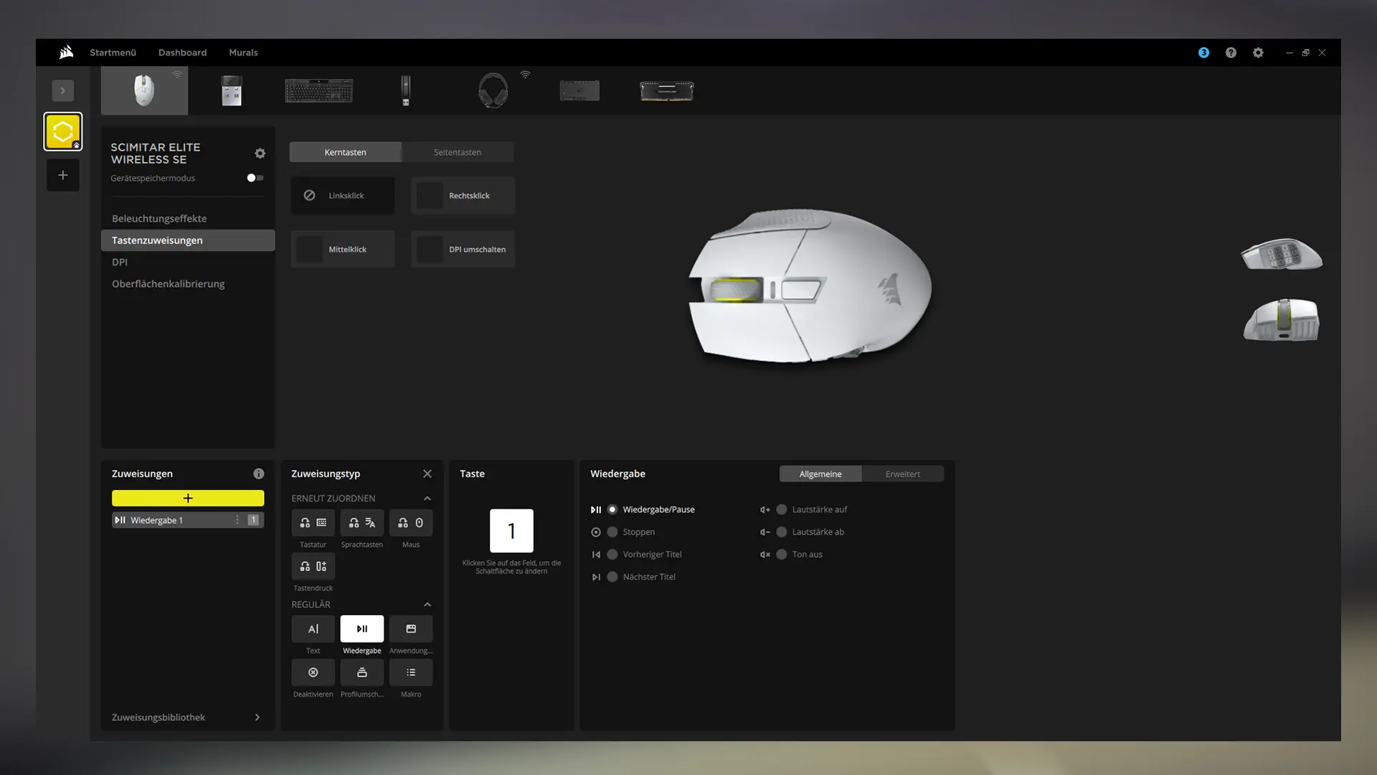This screenshot has width=1377, height=775.
Task: Open Scimitar Elite device settings gear
Action: pos(260,153)
